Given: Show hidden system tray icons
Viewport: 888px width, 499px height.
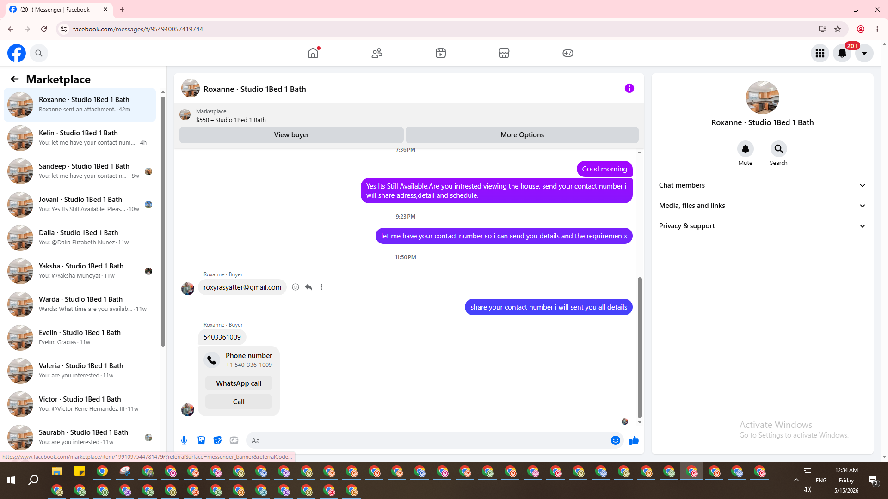Looking at the screenshot, I should pos(796,480).
